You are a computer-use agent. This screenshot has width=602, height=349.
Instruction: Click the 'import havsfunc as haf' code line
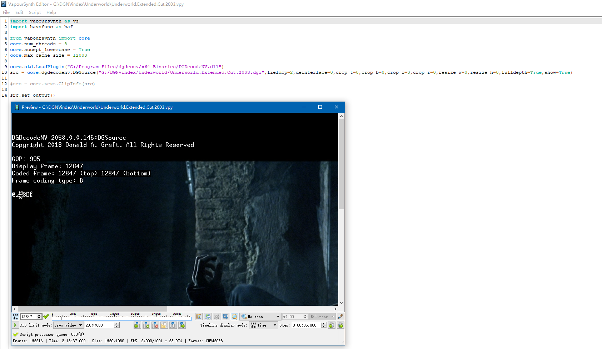pyautogui.click(x=41, y=27)
